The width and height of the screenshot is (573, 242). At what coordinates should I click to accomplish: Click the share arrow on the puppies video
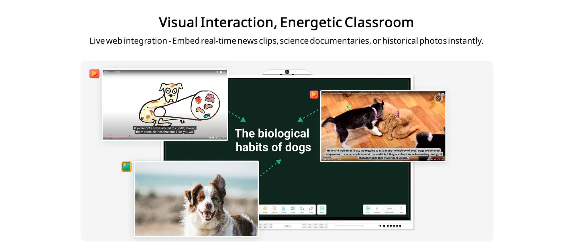tap(443, 93)
